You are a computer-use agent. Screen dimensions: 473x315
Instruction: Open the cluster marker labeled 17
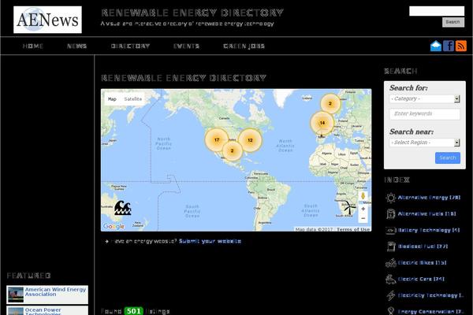tap(217, 140)
